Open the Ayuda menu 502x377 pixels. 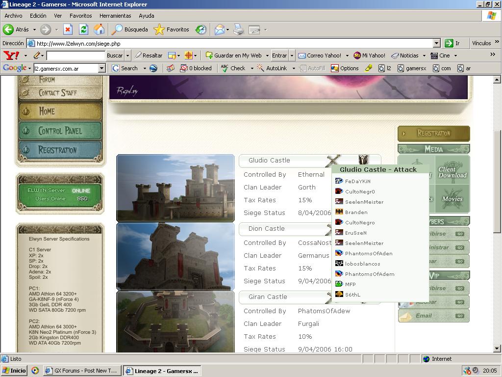coord(146,16)
